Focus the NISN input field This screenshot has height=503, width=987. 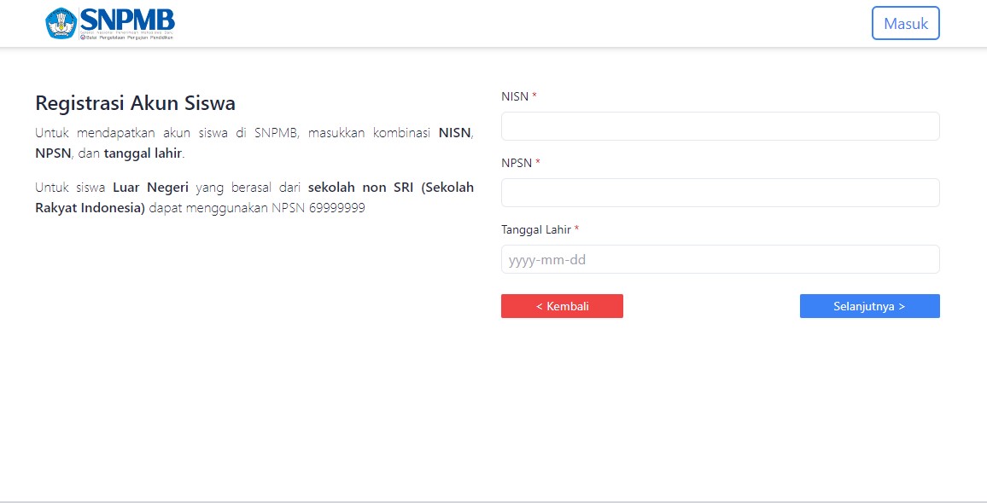coord(720,125)
